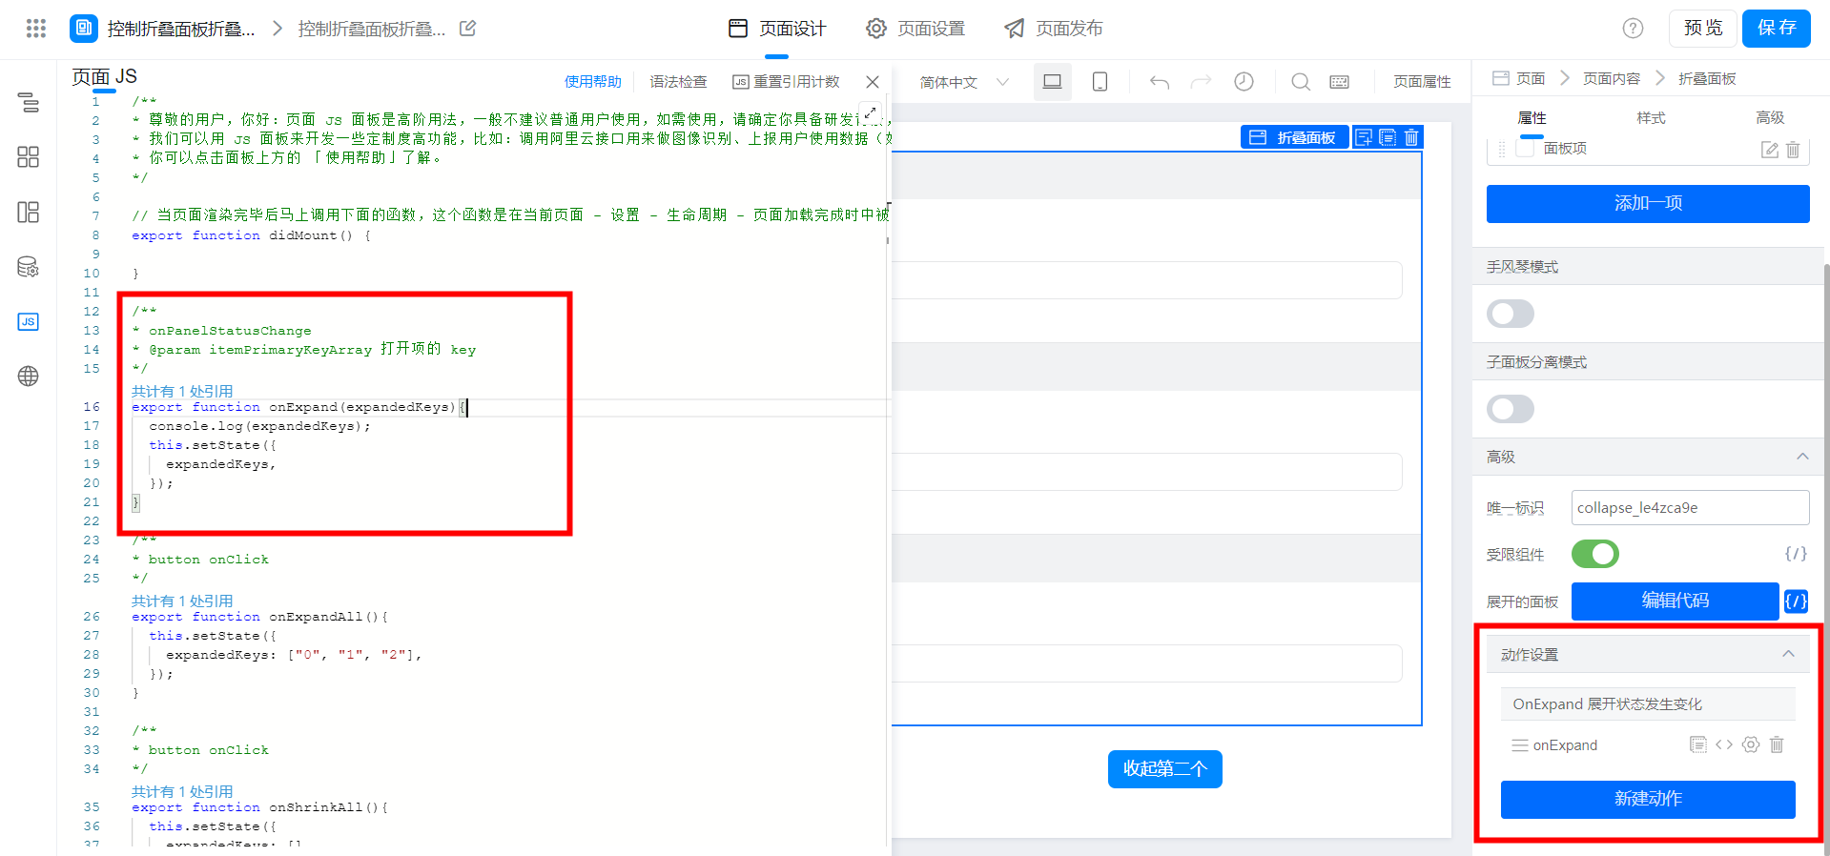Click the 预览 button
This screenshot has width=1830, height=856.
1702,29
